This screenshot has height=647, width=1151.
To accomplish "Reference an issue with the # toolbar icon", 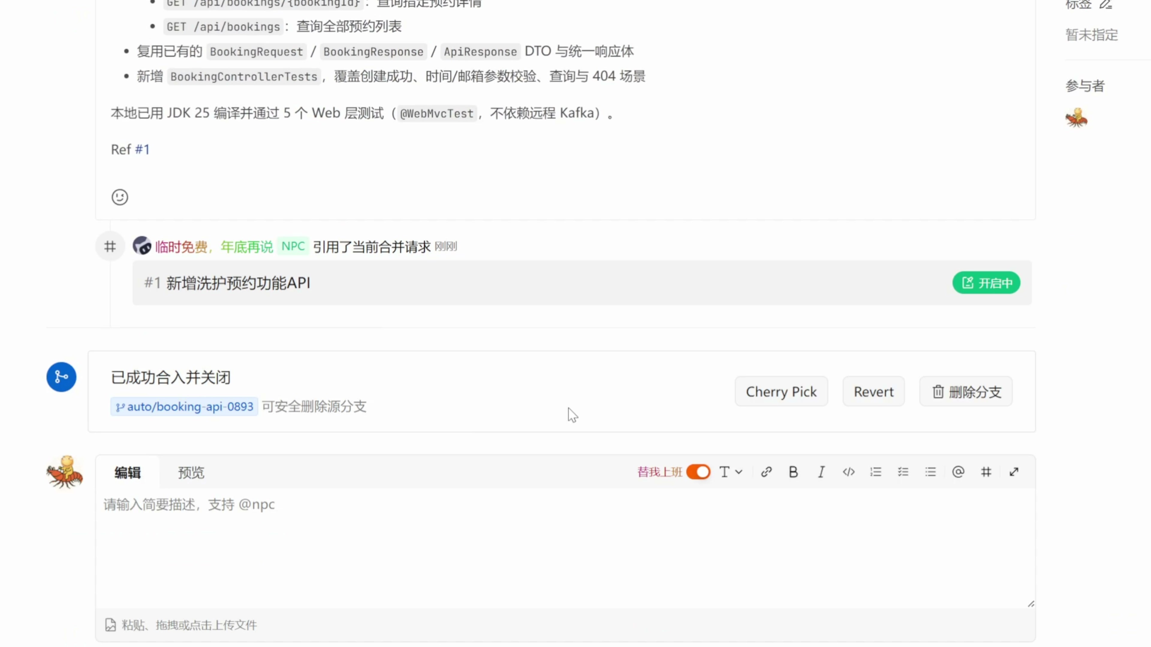I will pos(986,472).
